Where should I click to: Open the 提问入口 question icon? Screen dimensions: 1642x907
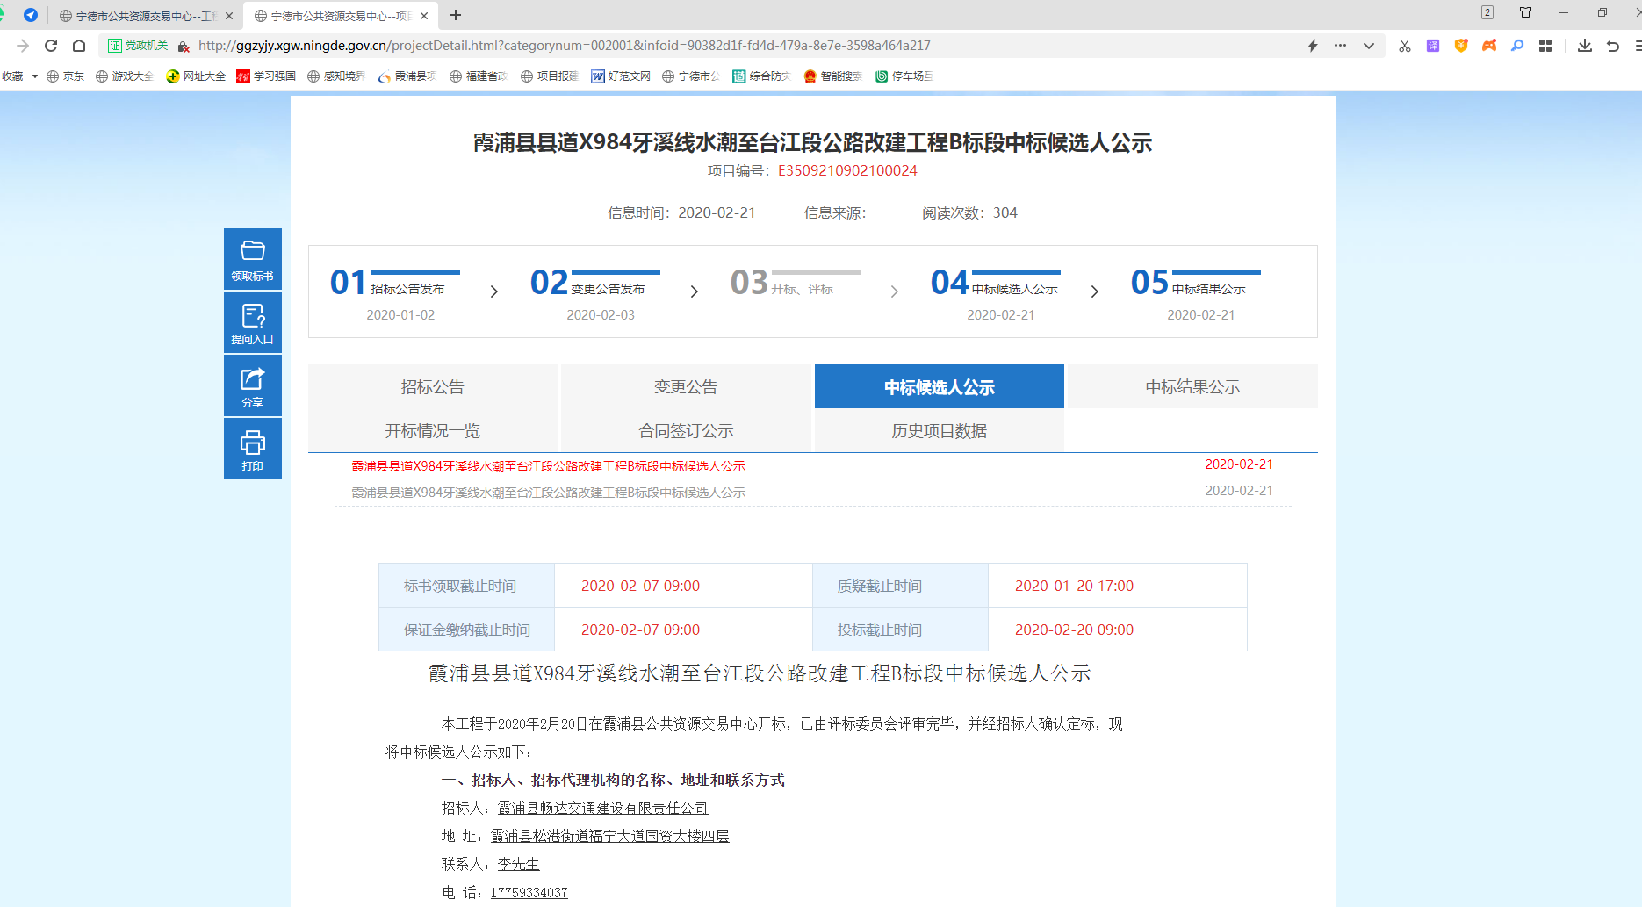pos(252,316)
